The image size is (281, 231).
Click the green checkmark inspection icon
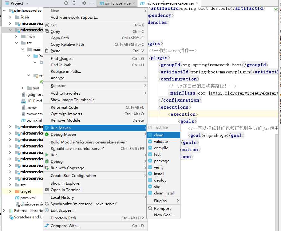(x=276, y=9)
